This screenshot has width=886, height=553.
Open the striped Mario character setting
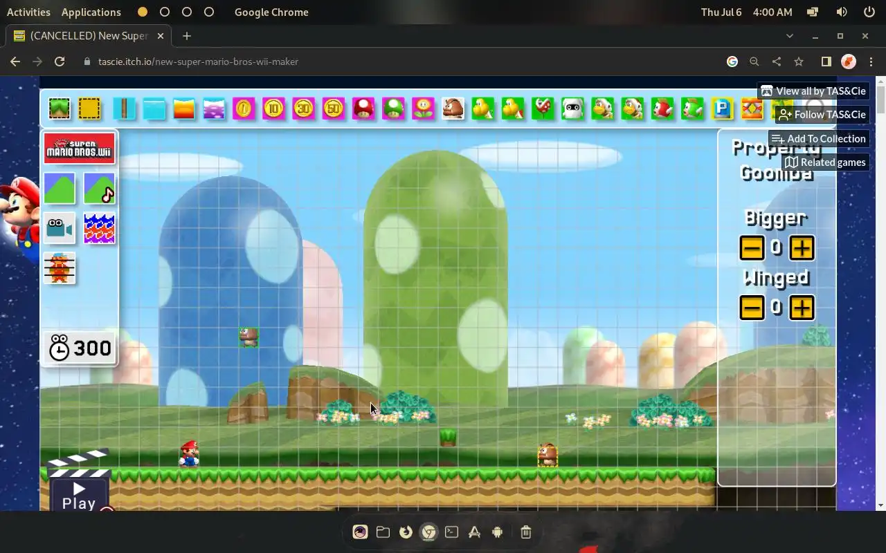(60, 269)
